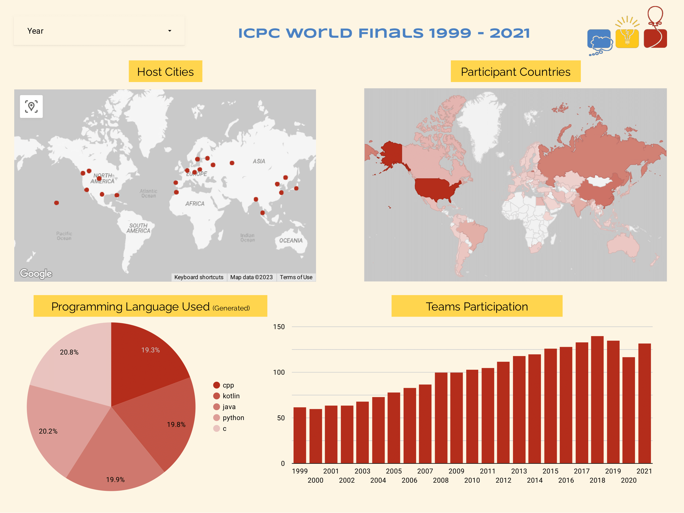Click the yellow light bulb logo icon
684x513 pixels.
pos(627,33)
